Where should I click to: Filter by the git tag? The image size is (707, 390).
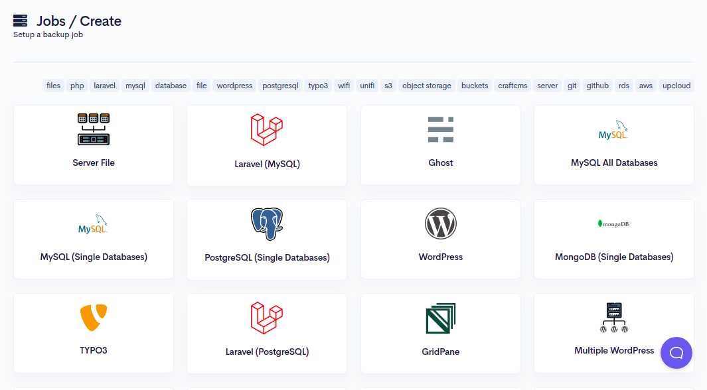pyautogui.click(x=572, y=86)
